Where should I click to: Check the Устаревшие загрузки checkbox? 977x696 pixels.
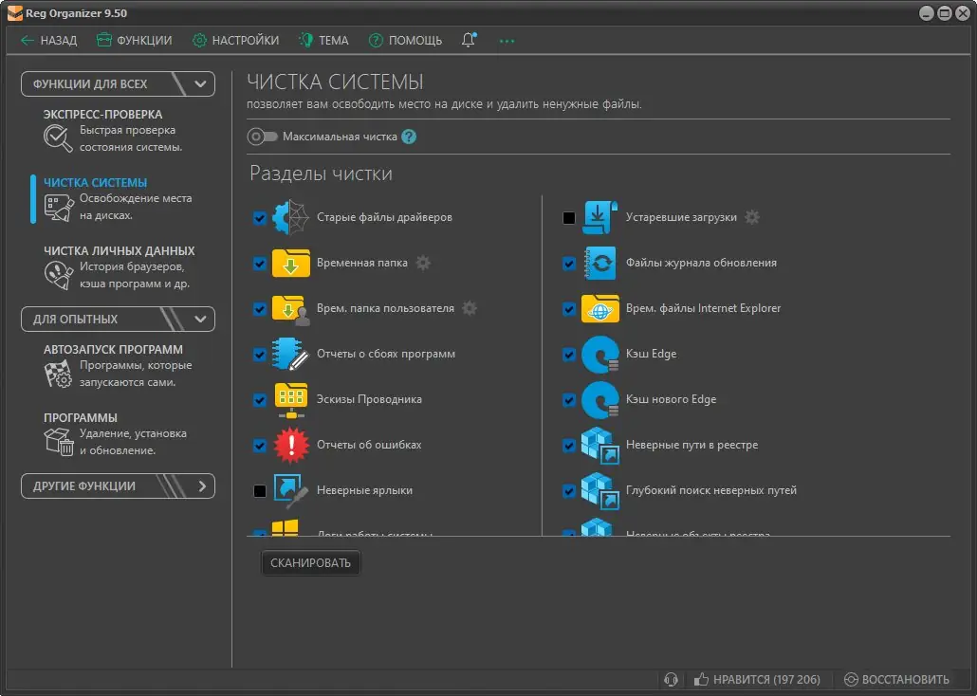pyautogui.click(x=569, y=218)
